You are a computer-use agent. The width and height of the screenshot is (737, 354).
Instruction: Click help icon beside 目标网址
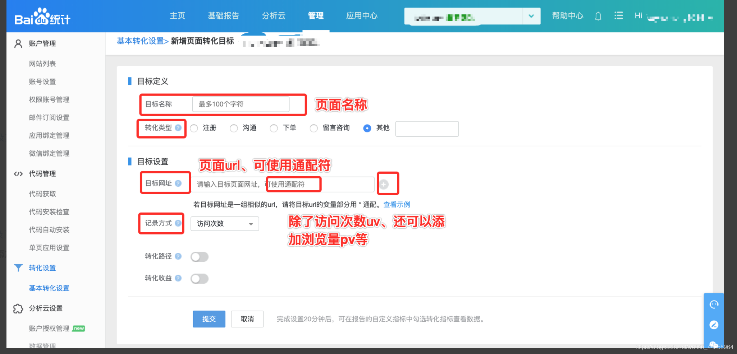click(178, 183)
